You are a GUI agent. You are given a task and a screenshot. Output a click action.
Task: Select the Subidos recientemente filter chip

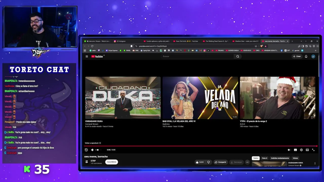click(x=280, y=158)
